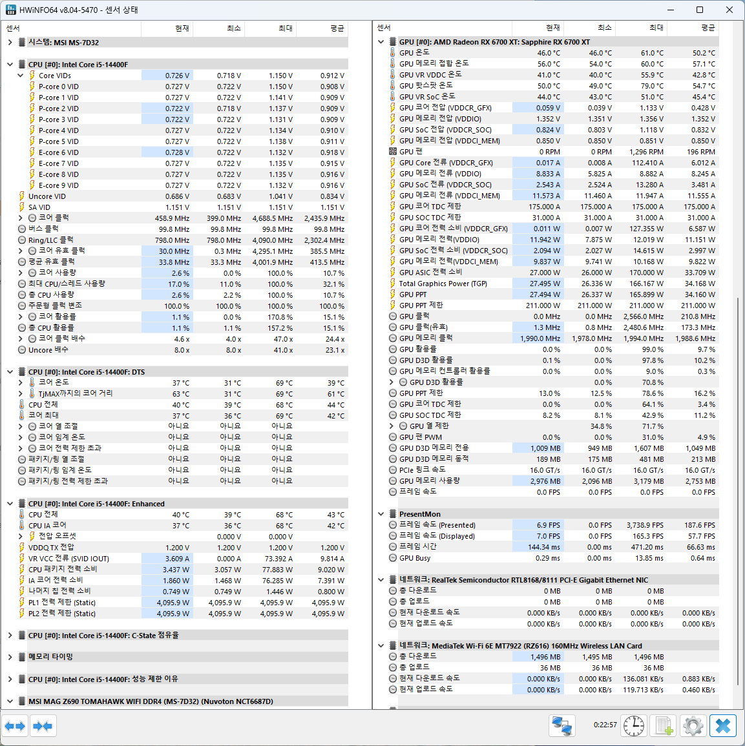745x746 pixels.
Task: Expand the 시스템: MSI MS-7D32 section
Action: click(10, 43)
